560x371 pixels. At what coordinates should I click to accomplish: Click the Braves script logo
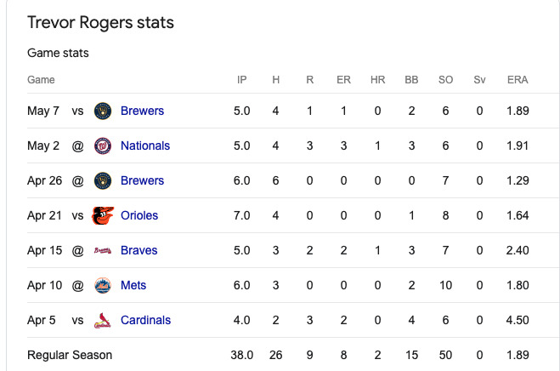(103, 250)
